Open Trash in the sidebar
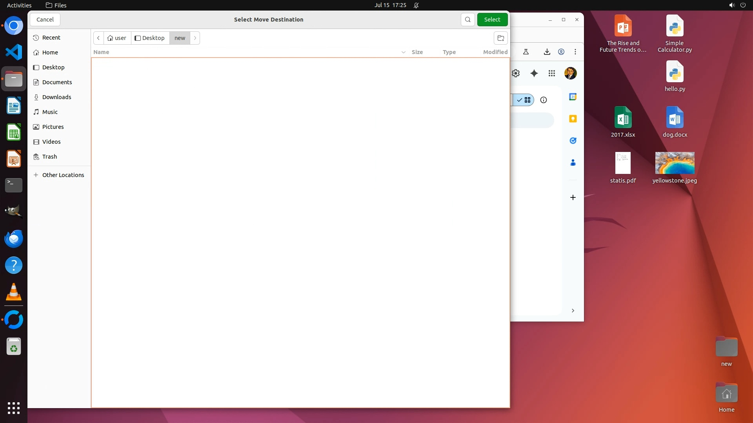Screen dimensions: 753x423 49,157
